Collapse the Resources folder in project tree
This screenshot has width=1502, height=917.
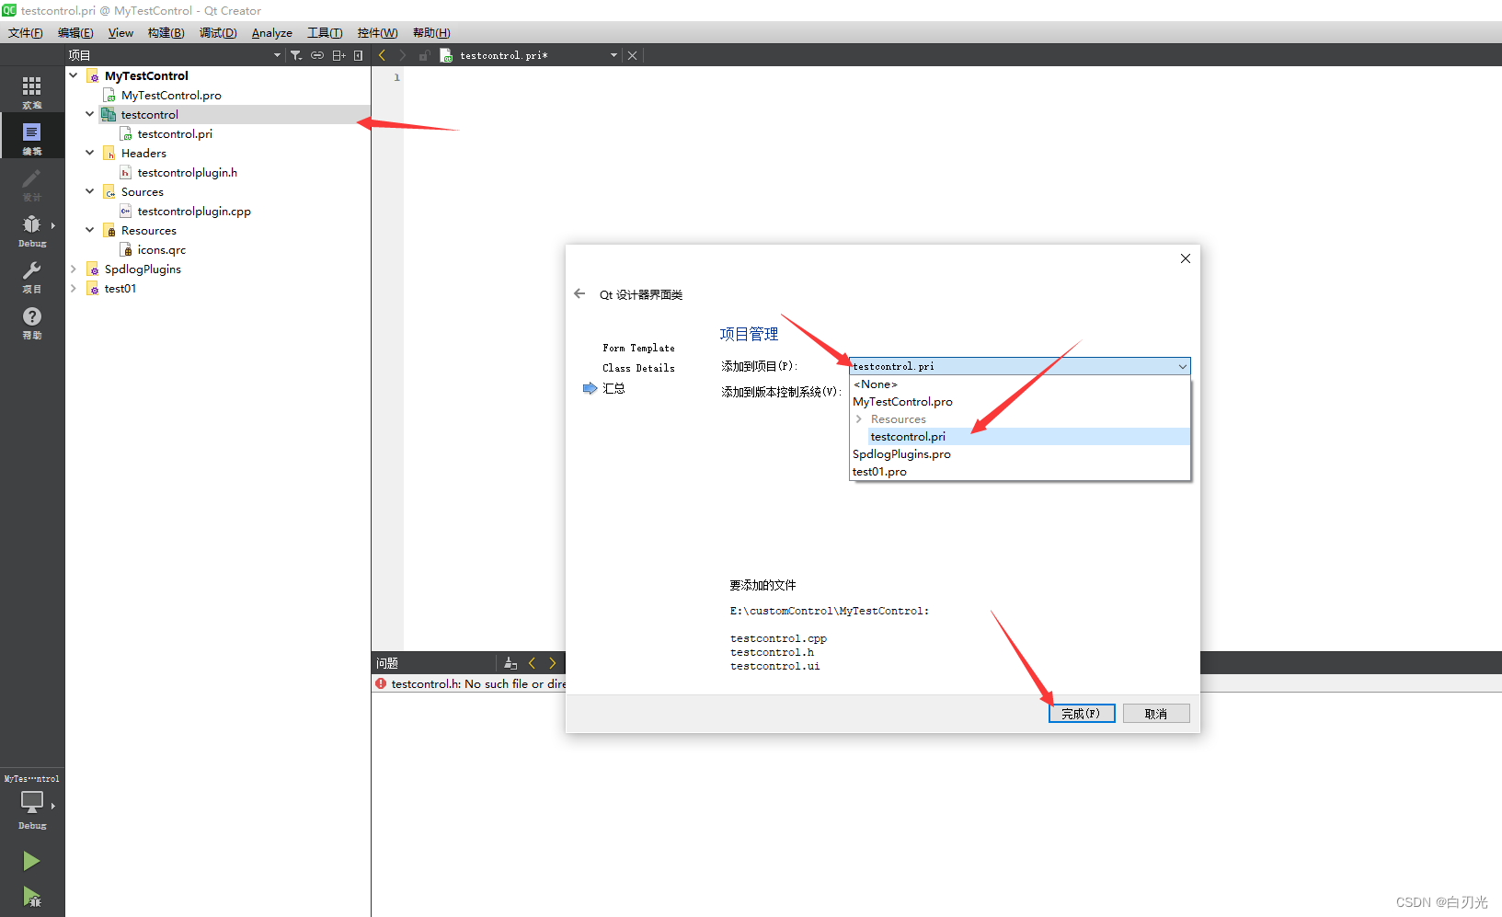pos(90,230)
